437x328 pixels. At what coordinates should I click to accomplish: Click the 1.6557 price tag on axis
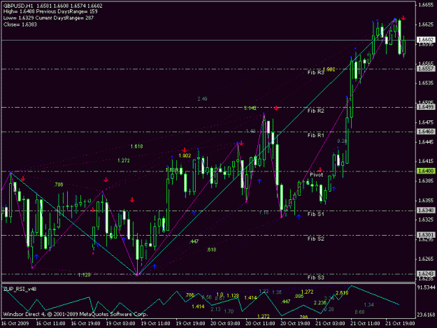(x=426, y=69)
